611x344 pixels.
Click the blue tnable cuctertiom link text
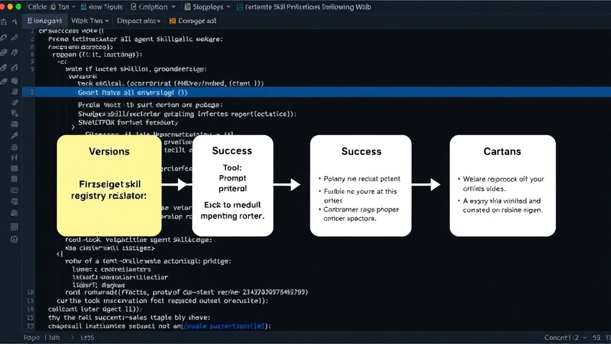pos(225,326)
